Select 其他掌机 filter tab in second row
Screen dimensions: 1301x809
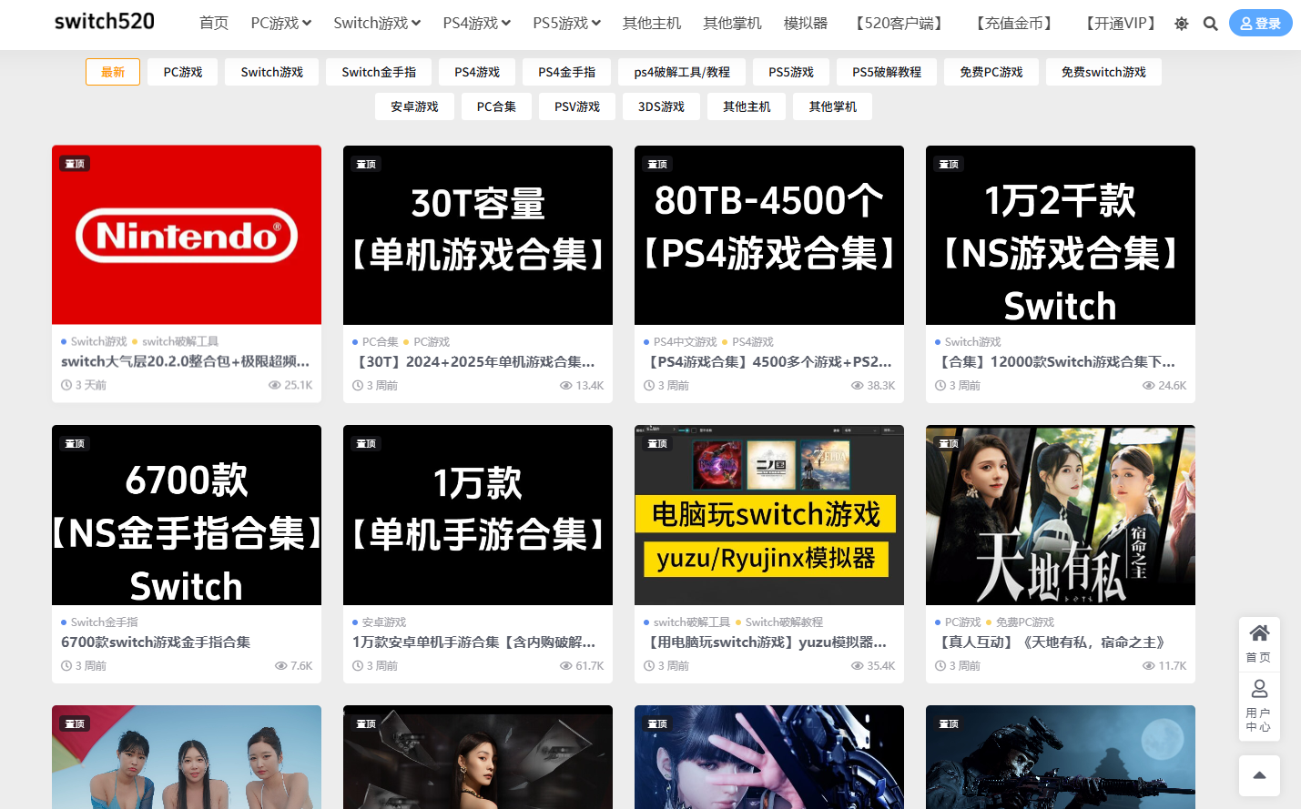point(832,106)
